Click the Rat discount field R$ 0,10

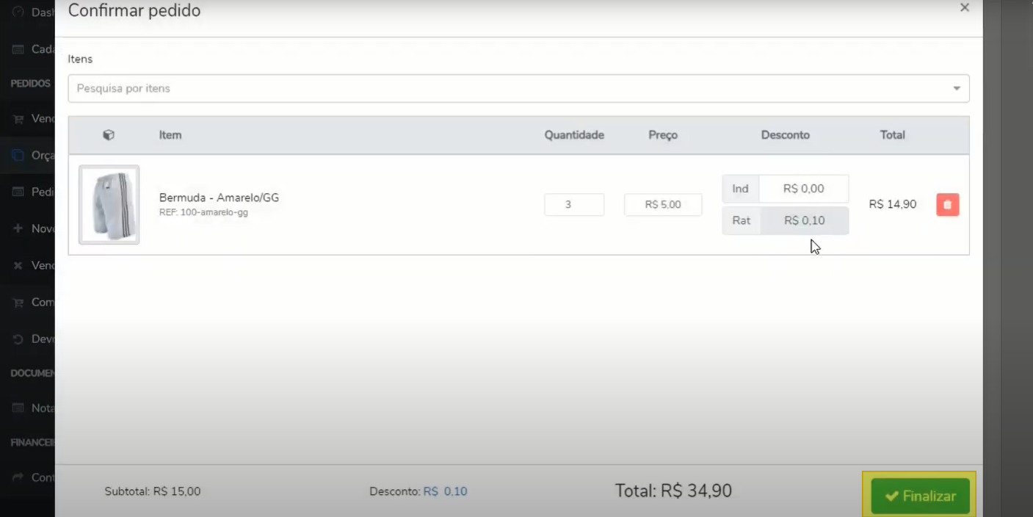(x=805, y=220)
